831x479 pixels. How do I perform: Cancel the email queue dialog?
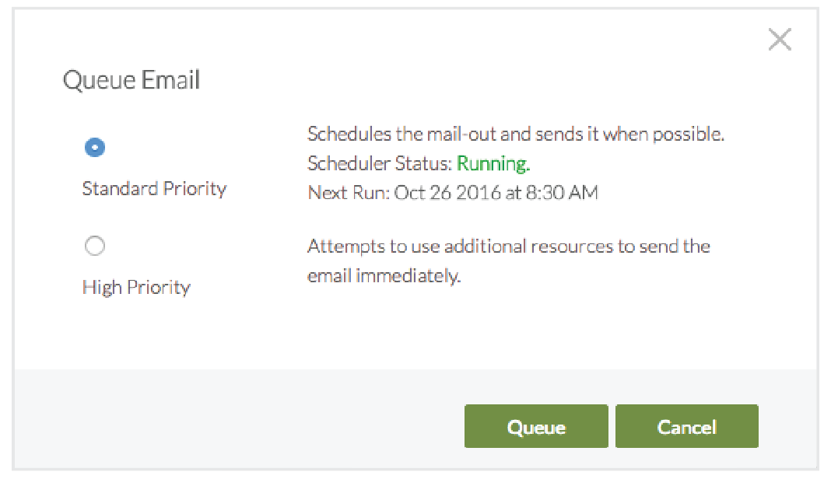click(x=686, y=427)
